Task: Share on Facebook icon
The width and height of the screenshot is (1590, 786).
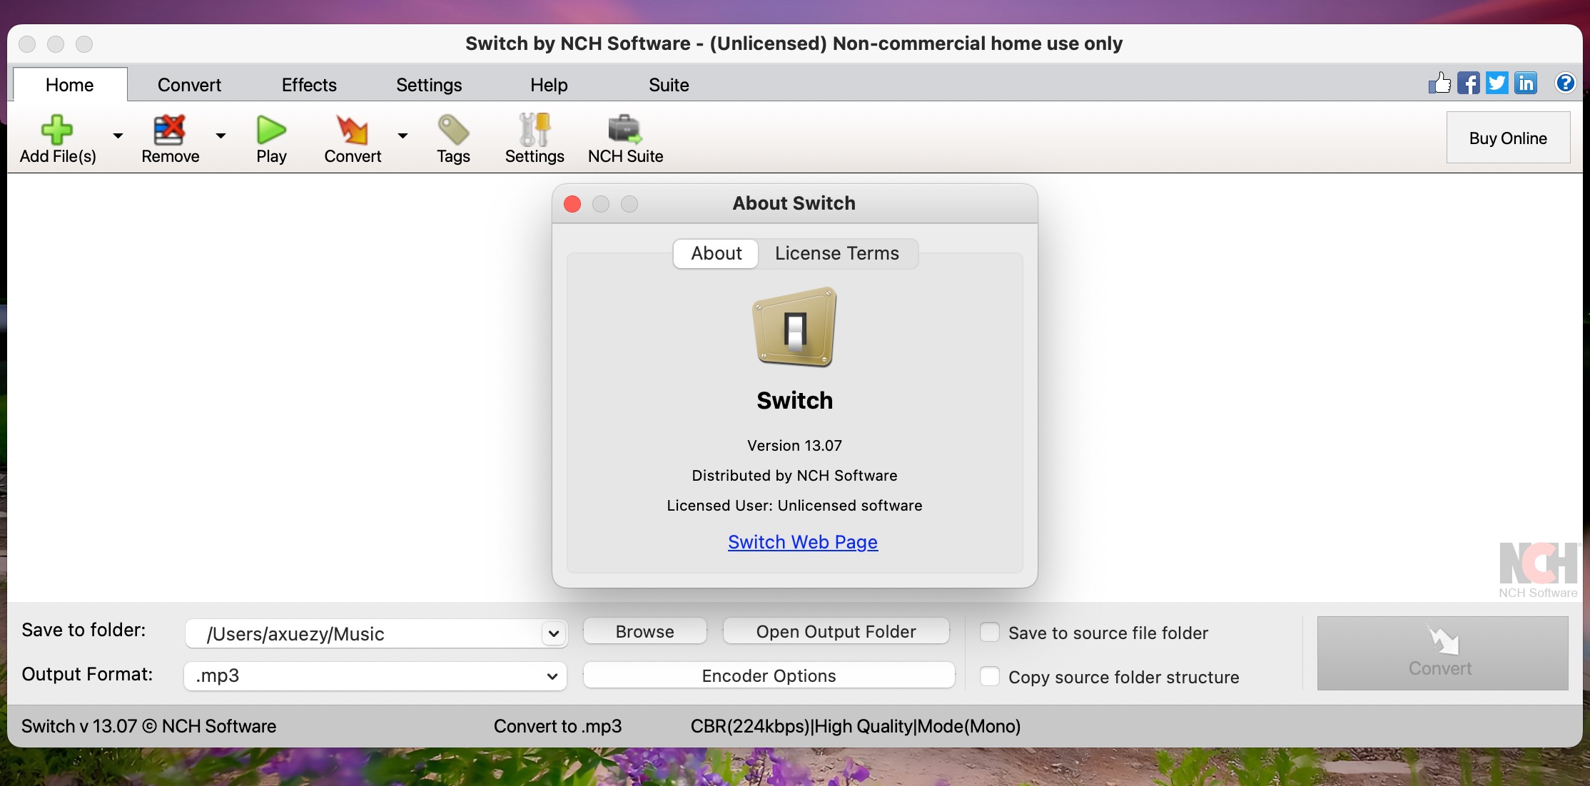Action: click(1468, 83)
